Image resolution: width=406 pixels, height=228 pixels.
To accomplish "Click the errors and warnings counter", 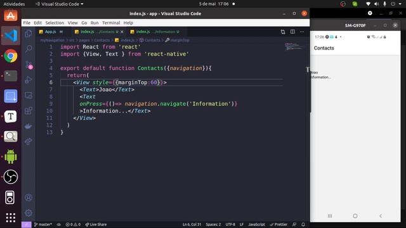I will tap(73, 224).
